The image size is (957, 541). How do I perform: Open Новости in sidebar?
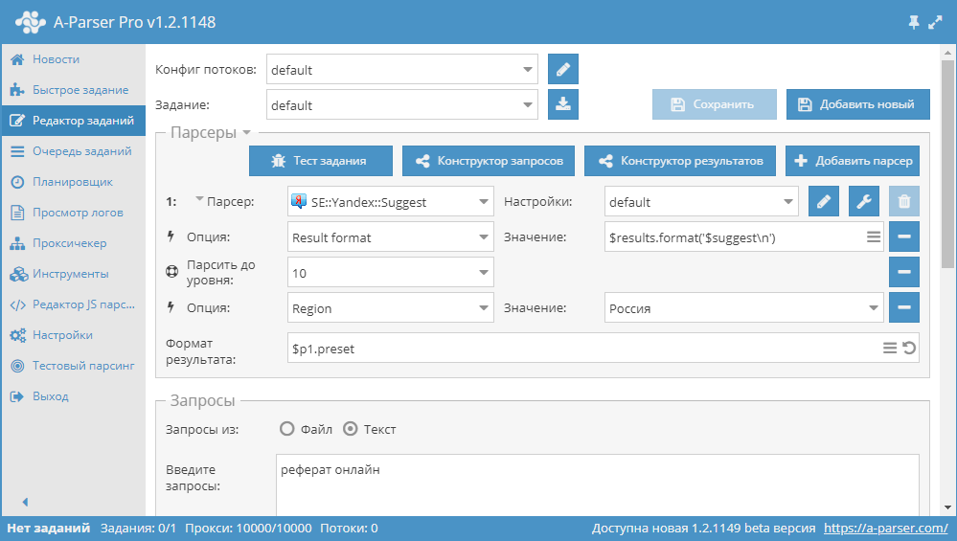73,59
